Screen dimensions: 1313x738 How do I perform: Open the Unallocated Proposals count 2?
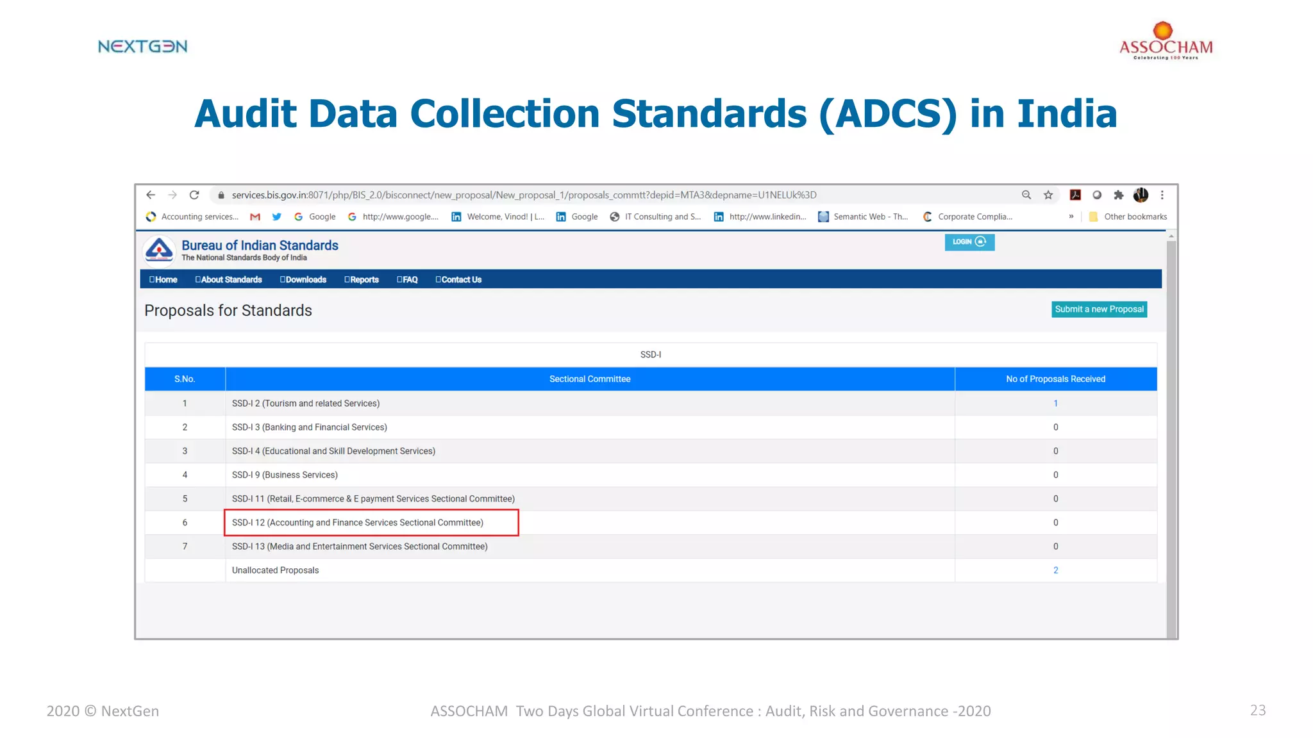tap(1055, 570)
